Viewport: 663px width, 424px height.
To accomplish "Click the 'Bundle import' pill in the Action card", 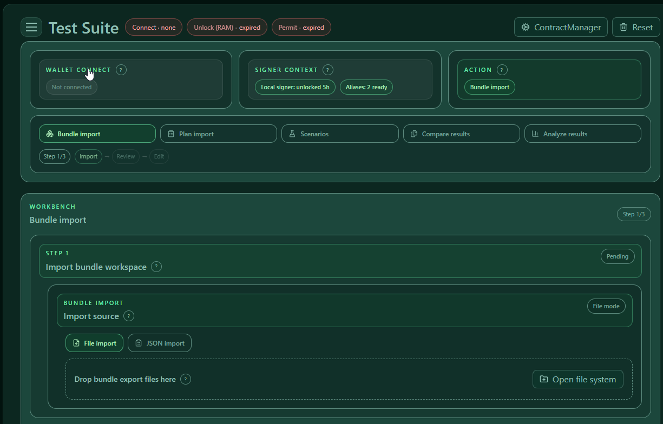I will tap(490, 87).
